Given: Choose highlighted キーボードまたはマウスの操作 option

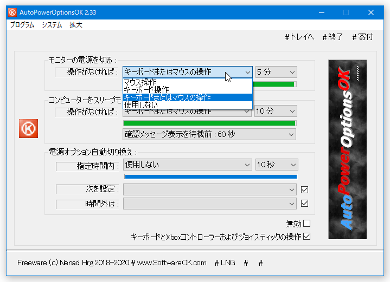Looking at the screenshot, I should pos(188,97).
